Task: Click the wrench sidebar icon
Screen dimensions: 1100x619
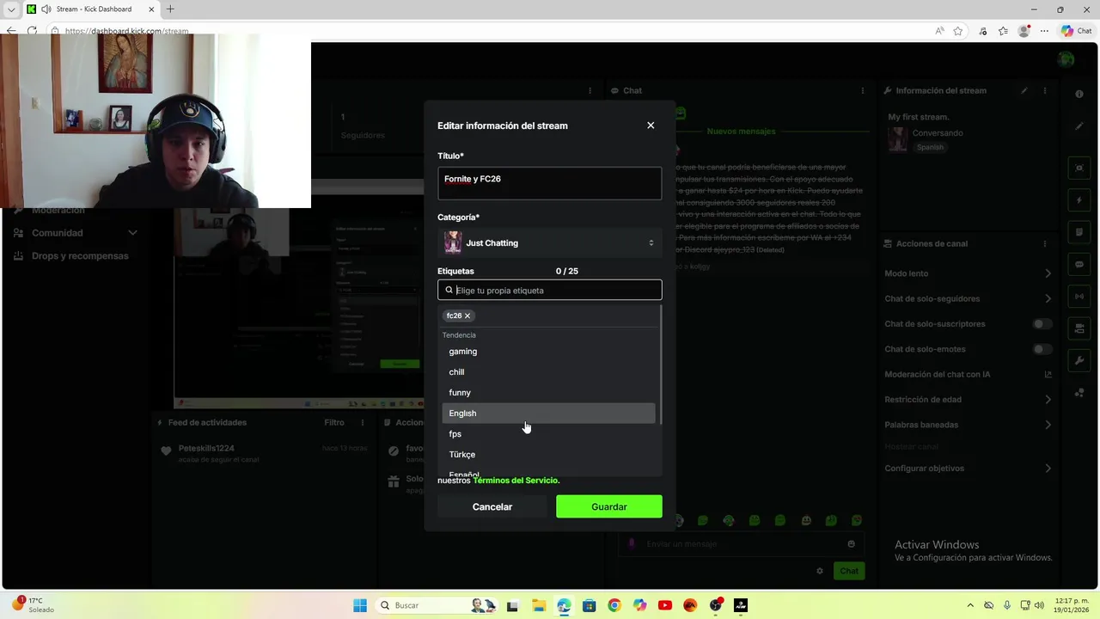Action: click(1079, 360)
